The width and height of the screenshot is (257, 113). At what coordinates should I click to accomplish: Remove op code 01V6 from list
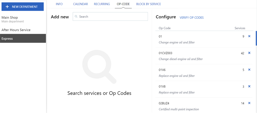pos(249,70)
